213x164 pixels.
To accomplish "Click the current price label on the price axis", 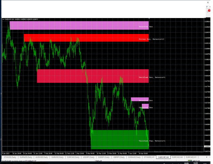I will (207, 146).
